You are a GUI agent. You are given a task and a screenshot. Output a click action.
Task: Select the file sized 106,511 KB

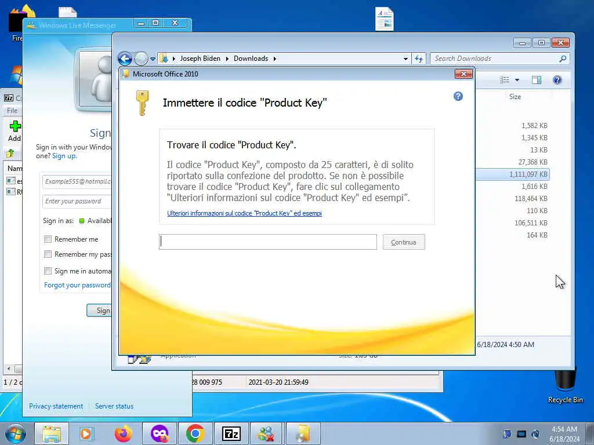pyautogui.click(x=531, y=223)
